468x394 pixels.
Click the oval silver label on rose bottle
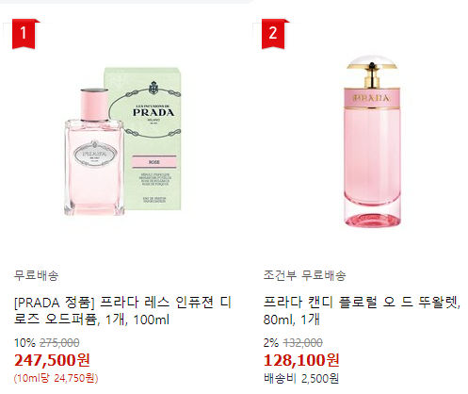95,155
